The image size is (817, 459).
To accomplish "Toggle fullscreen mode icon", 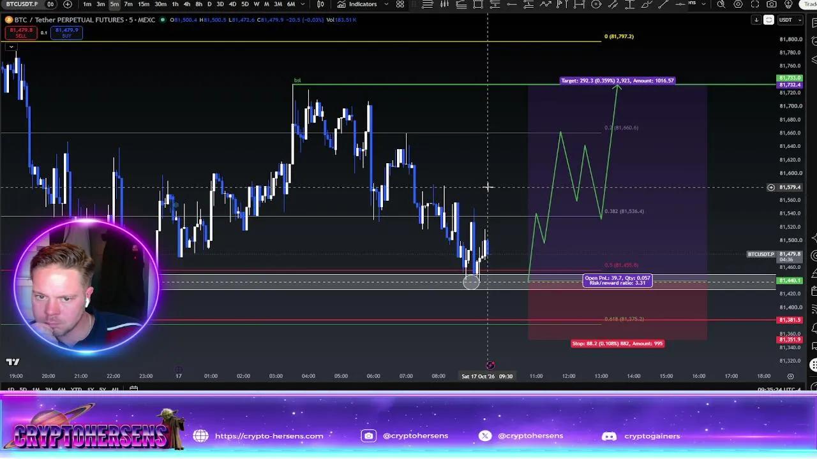I will click(755, 4).
